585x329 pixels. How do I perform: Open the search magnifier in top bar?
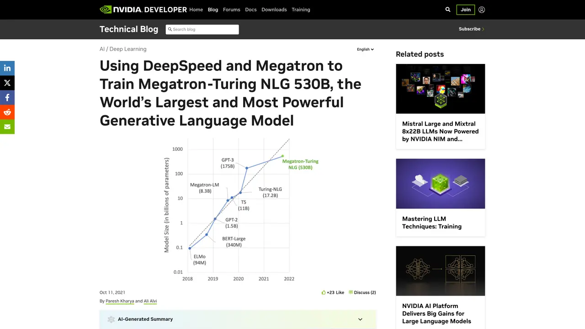(448, 10)
